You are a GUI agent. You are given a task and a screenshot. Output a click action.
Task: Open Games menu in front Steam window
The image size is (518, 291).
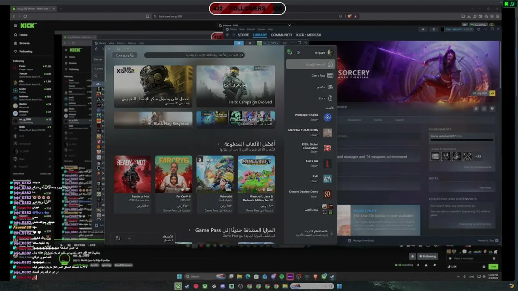click(x=132, y=43)
